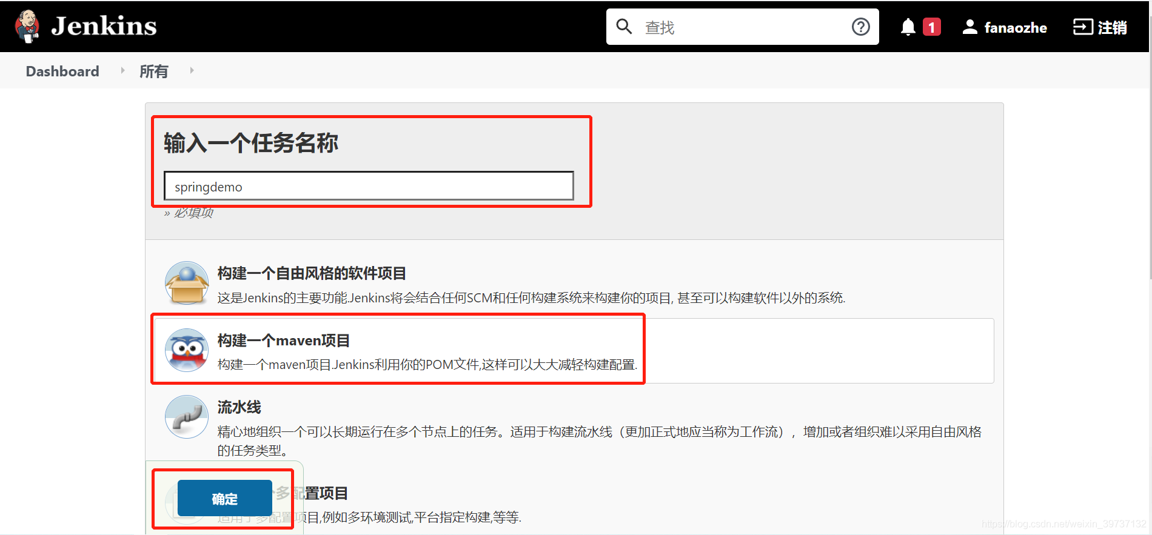Select the freestyle project box icon

coord(187,283)
